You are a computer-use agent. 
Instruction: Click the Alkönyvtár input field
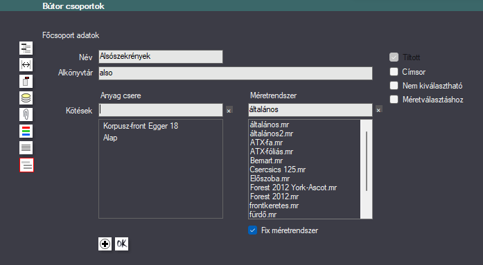[236, 73]
